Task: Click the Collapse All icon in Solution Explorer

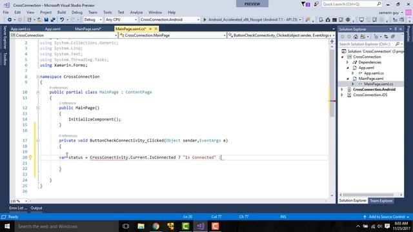Action: (393, 37)
